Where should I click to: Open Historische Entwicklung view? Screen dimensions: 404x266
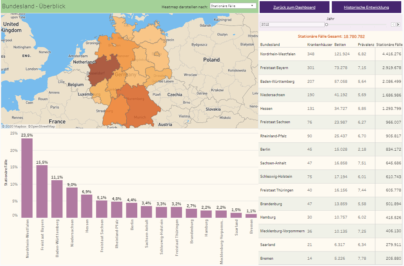(x=366, y=7)
